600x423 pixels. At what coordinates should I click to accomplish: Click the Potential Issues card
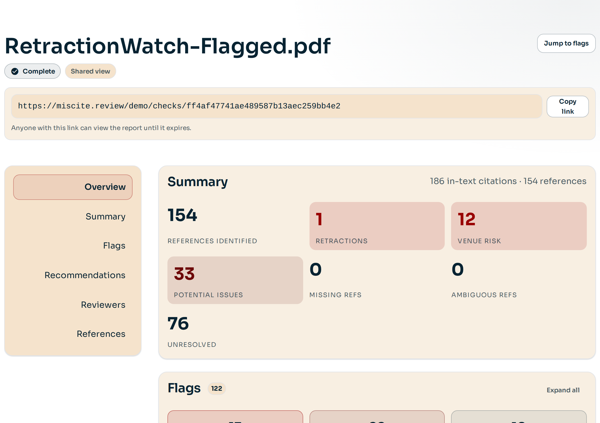tap(235, 280)
